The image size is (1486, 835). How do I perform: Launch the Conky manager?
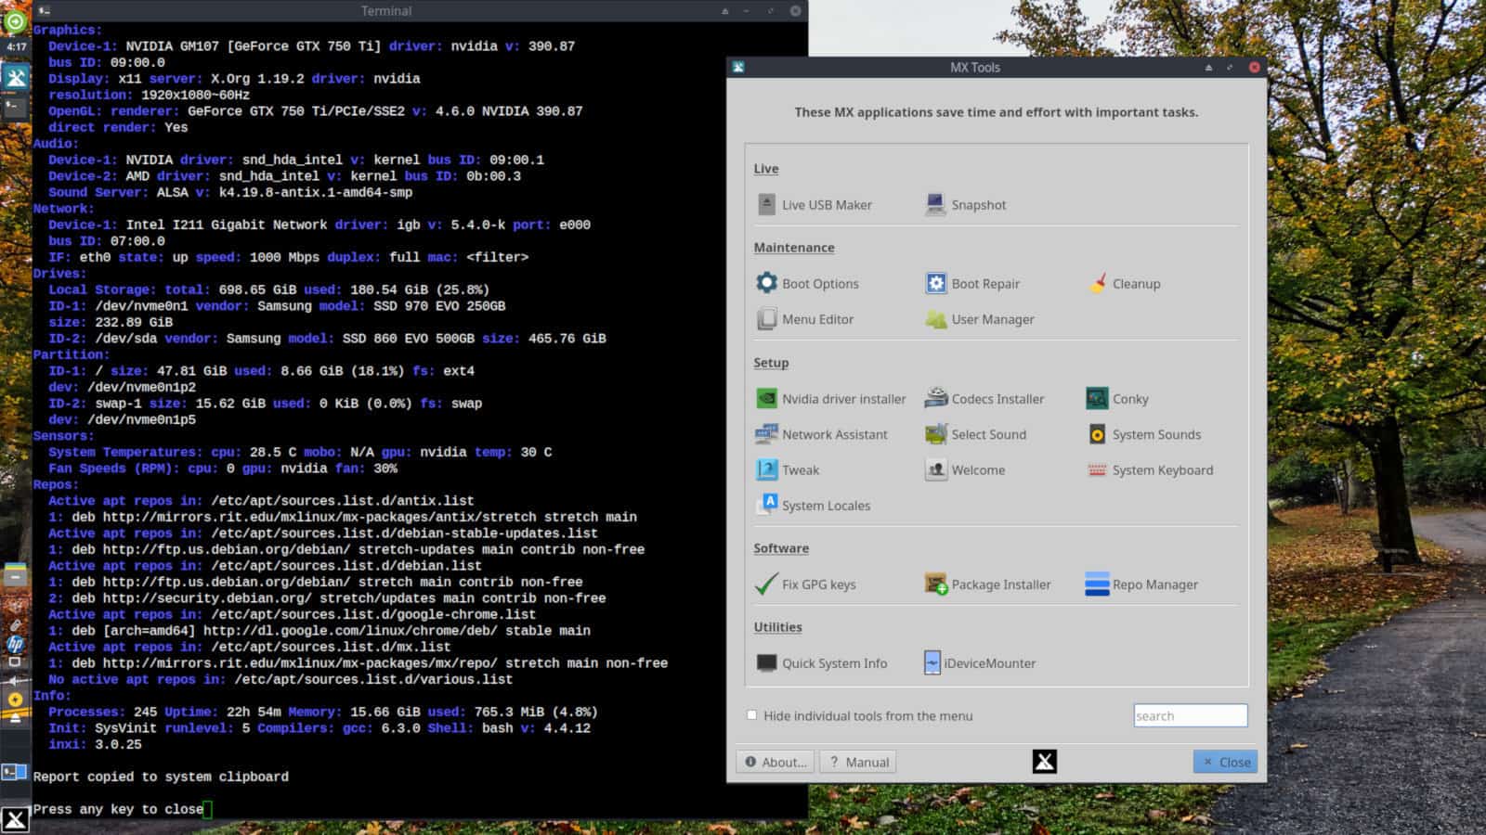(x=1117, y=399)
